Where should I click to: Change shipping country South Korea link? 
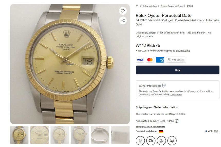pyautogui.click(x=183, y=51)
